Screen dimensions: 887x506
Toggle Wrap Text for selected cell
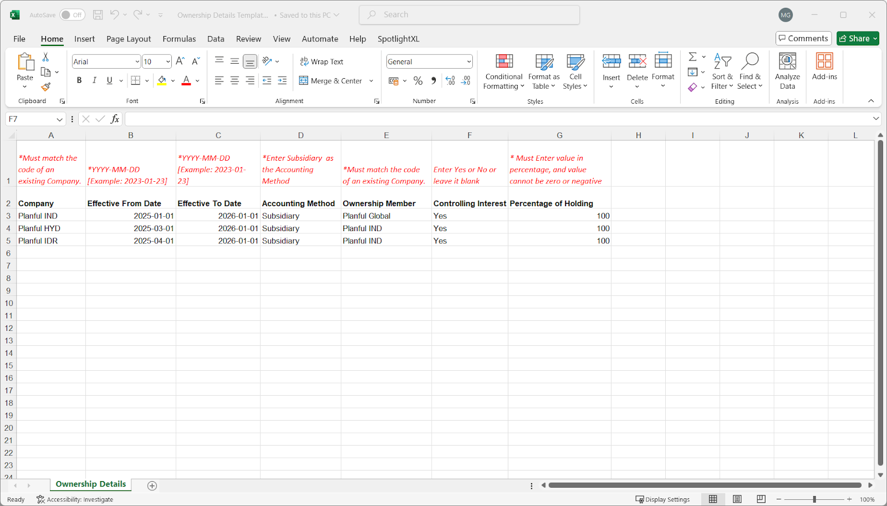(322, 62)
